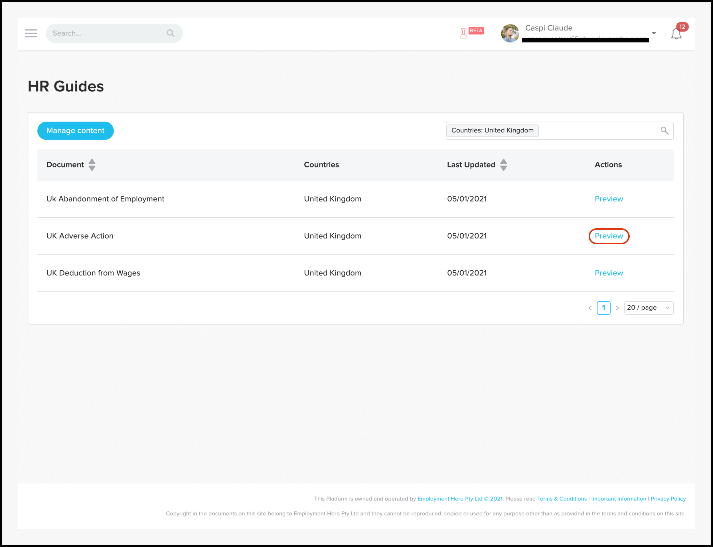The width and height of the screenshot is (713, 547).
Task: Expand the Caspi Claude account dropdown
Action: point(654,33)
